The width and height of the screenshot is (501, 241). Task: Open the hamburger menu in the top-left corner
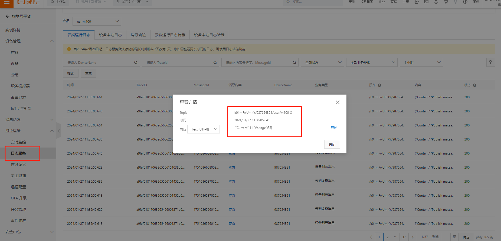[7, 2]
